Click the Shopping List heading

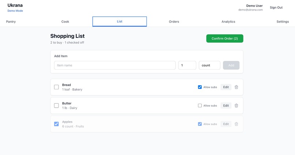[x=67, y=36]
